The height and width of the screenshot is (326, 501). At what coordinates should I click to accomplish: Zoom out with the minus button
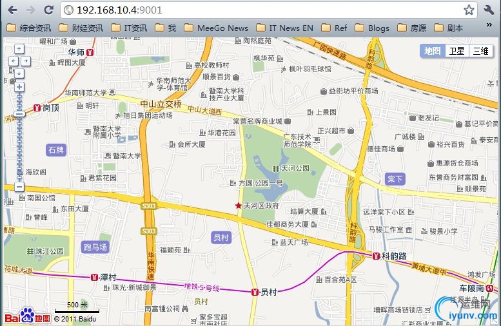coord(19,187)
